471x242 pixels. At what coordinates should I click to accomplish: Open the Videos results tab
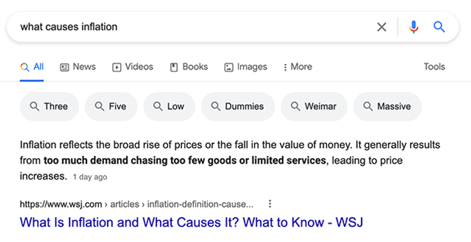[x=133, y=67]
